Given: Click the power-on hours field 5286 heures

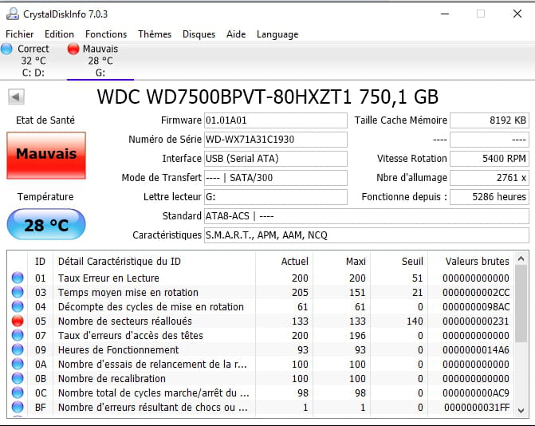Looking at the screenshot, I should [490, 196].
